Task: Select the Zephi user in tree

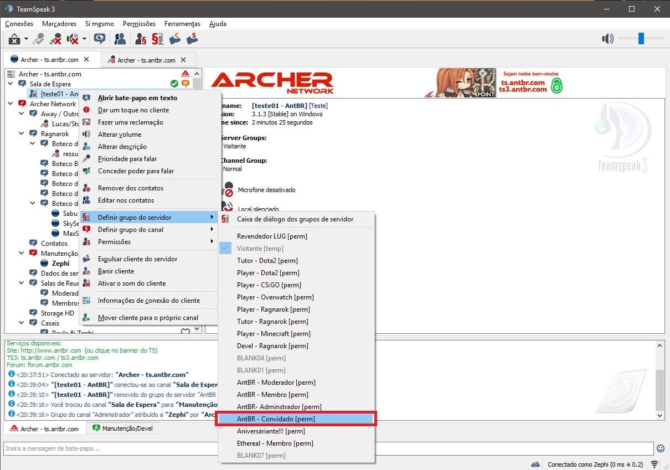Action: pyautogui.click(x=60, y=263)
